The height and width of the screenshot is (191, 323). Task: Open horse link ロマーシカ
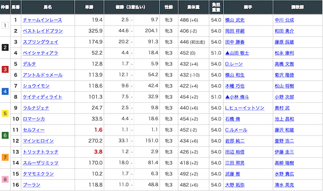tap(34, 119)
